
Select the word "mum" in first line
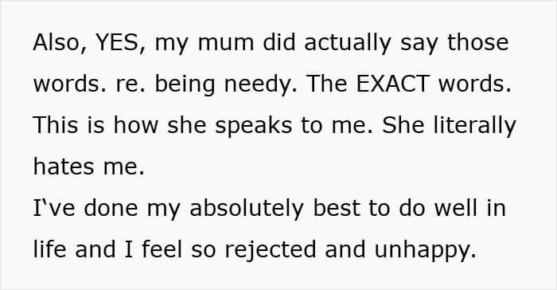pos(225,43)
